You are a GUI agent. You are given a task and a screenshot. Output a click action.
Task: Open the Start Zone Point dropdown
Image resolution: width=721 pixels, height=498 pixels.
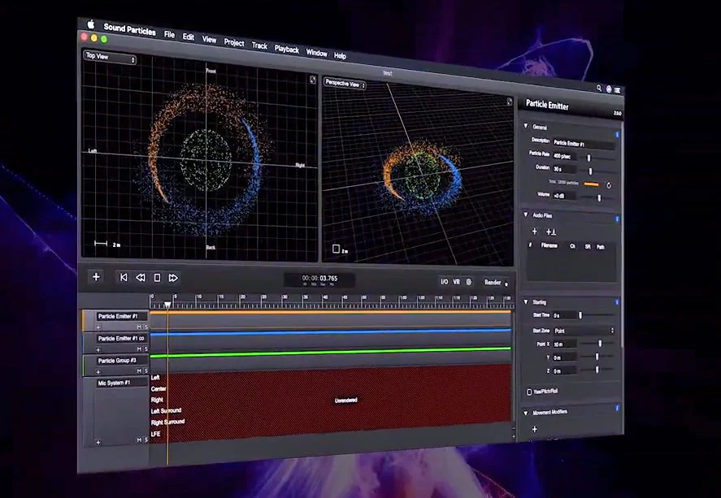(584, 331)
